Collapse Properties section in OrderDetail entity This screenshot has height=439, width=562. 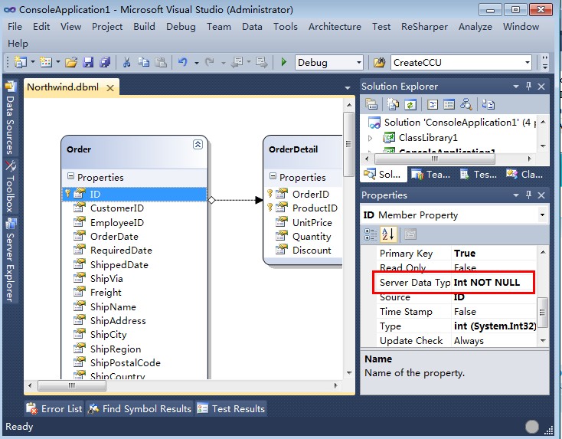click(273, 176)
